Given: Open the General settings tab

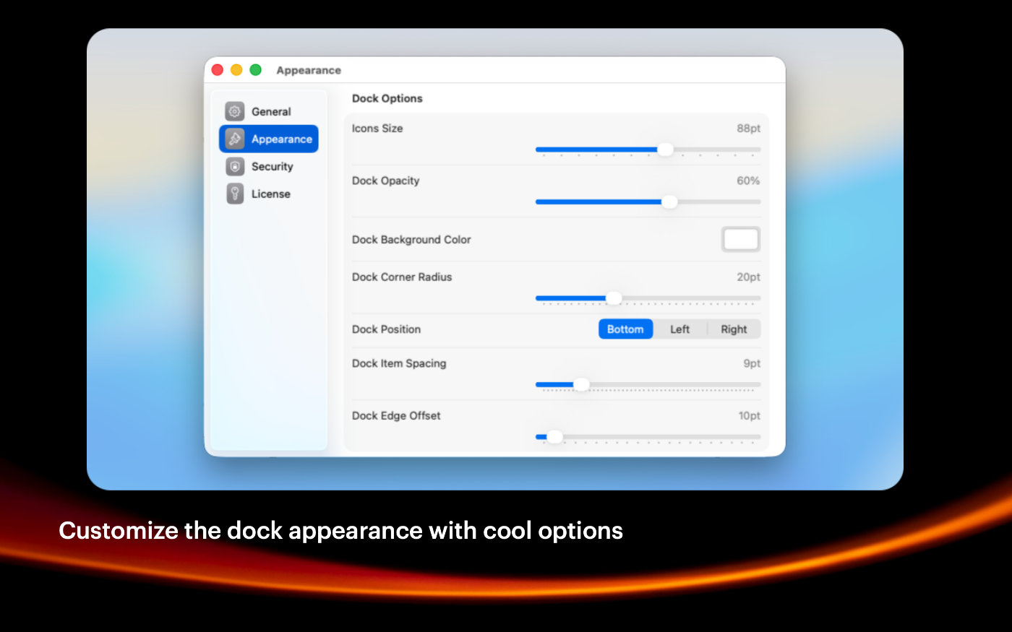Looking at the screenshot, I should tap(271, 112).
